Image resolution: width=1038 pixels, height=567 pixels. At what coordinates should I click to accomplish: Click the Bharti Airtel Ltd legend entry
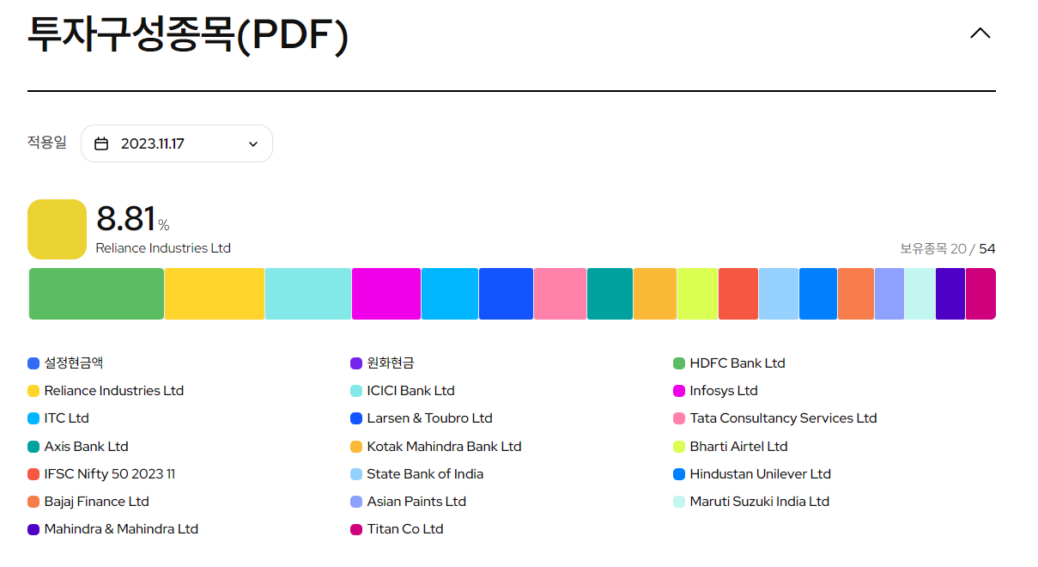point(731,447)
